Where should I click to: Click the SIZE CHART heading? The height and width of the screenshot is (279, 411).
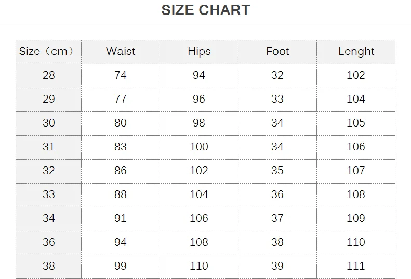[x=206, y=10]
